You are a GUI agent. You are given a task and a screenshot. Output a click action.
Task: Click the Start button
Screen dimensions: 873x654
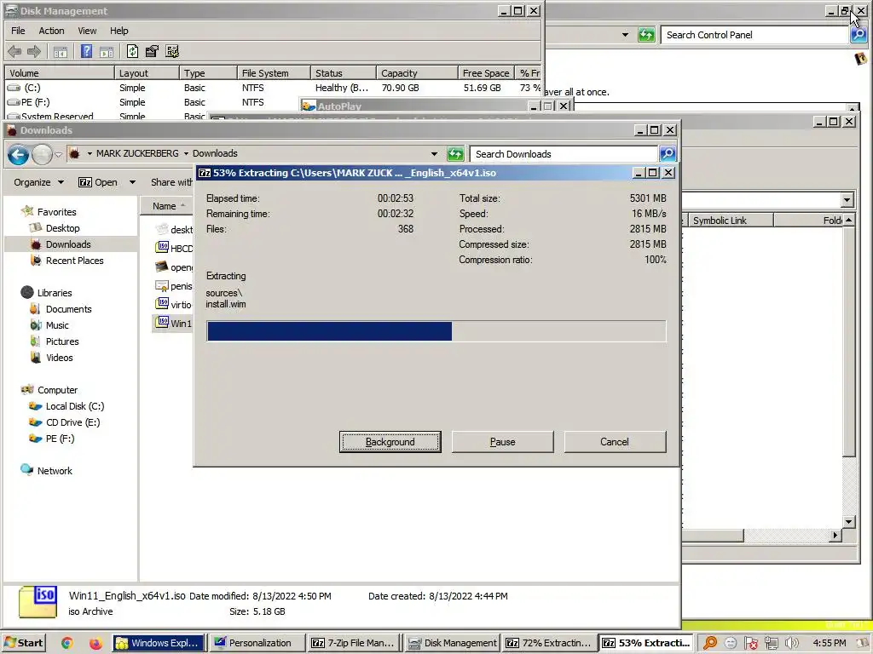pos(23,643)
